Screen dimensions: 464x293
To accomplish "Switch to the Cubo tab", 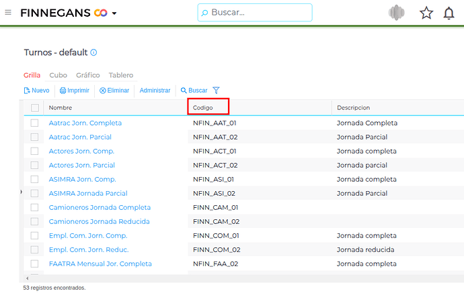I will click(59, 75).
